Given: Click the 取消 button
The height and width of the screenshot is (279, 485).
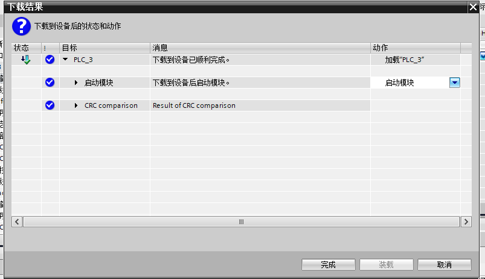Looking at the screenshot, I should coord(444,265).
